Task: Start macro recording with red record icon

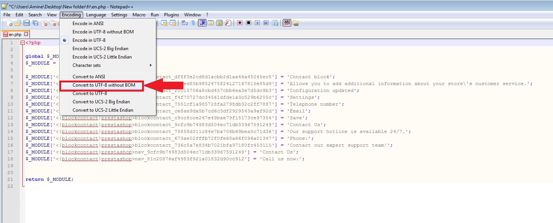Action: pos(240,23)
